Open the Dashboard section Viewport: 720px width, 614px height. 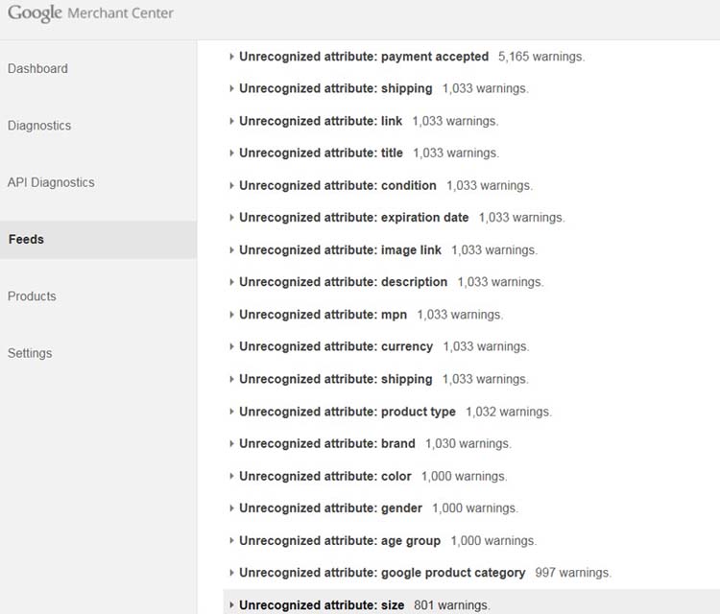click(37, 68)
